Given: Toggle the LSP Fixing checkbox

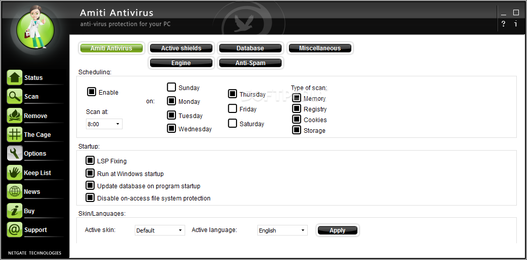Looking at the screenshot, I should (x=90, y=161).
